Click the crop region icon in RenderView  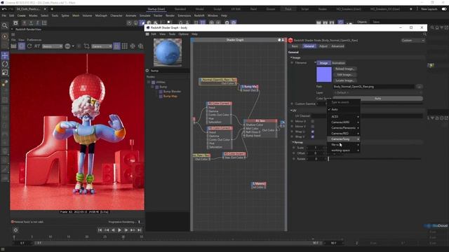(x=86, y=46)
